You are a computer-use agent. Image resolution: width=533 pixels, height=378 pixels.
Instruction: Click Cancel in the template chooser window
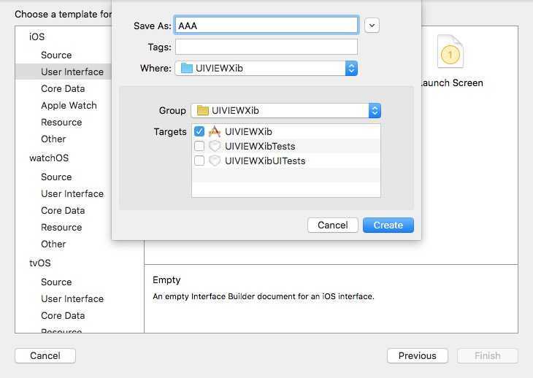pyautogui.click(x=45, y=355)
